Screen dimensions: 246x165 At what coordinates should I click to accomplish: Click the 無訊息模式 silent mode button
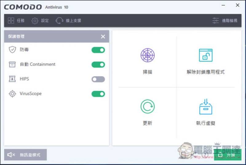(x=26, y=155)
